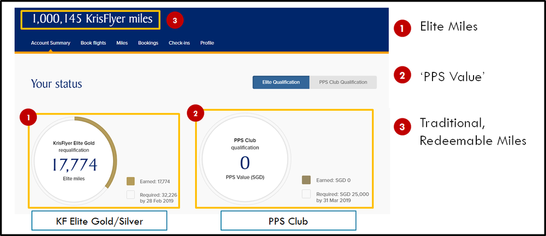Click the PPS Value 0 figure

pyautogui.click(x=245, y=163)
